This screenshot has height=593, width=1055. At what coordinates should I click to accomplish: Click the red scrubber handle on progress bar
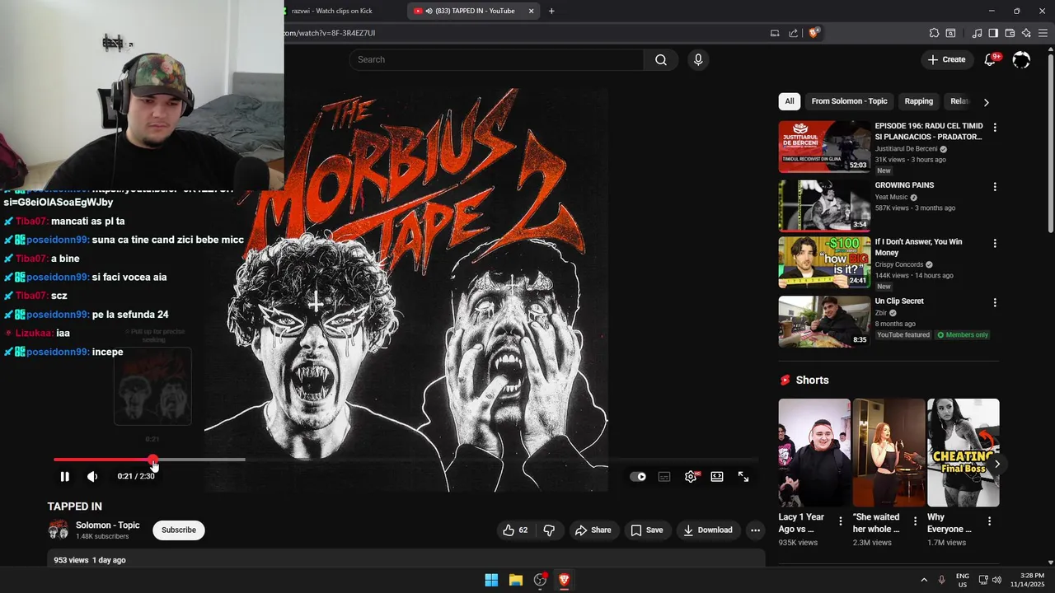pyautogui.click(x=153, y=460)
